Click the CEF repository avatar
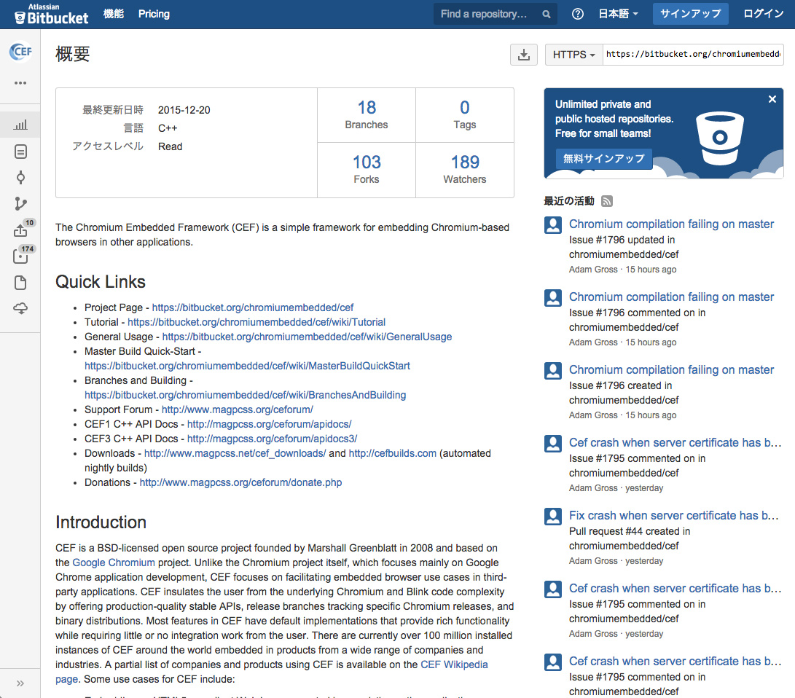Screen dimensions: 795x698 (20, 51)
